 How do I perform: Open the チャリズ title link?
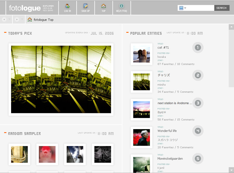(x=164, y=75)
